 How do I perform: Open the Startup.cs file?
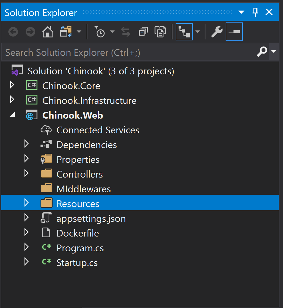point(77,262)
